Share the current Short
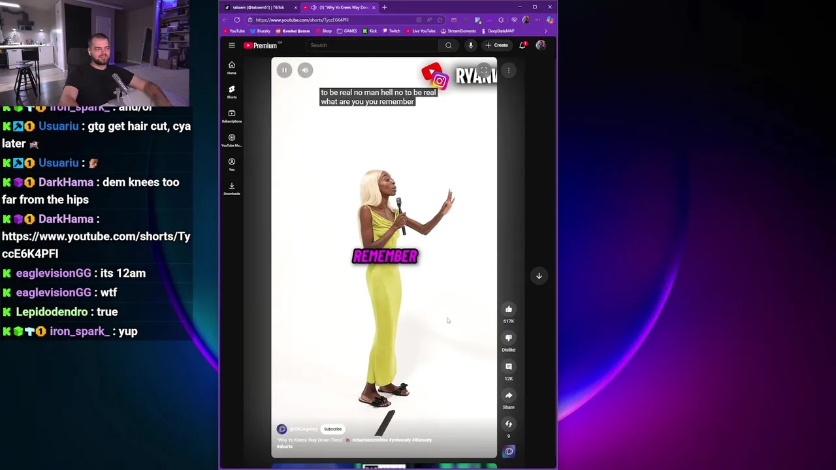This screenshot has height=470, width=836. tap(509, 396)
